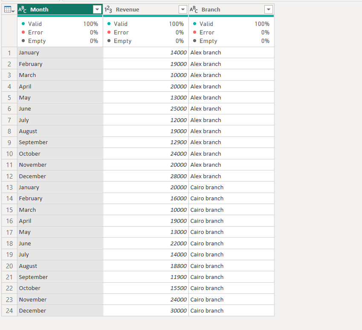Open the Branch column filter dropdown
362x330 pixels.
click(269, 9)
